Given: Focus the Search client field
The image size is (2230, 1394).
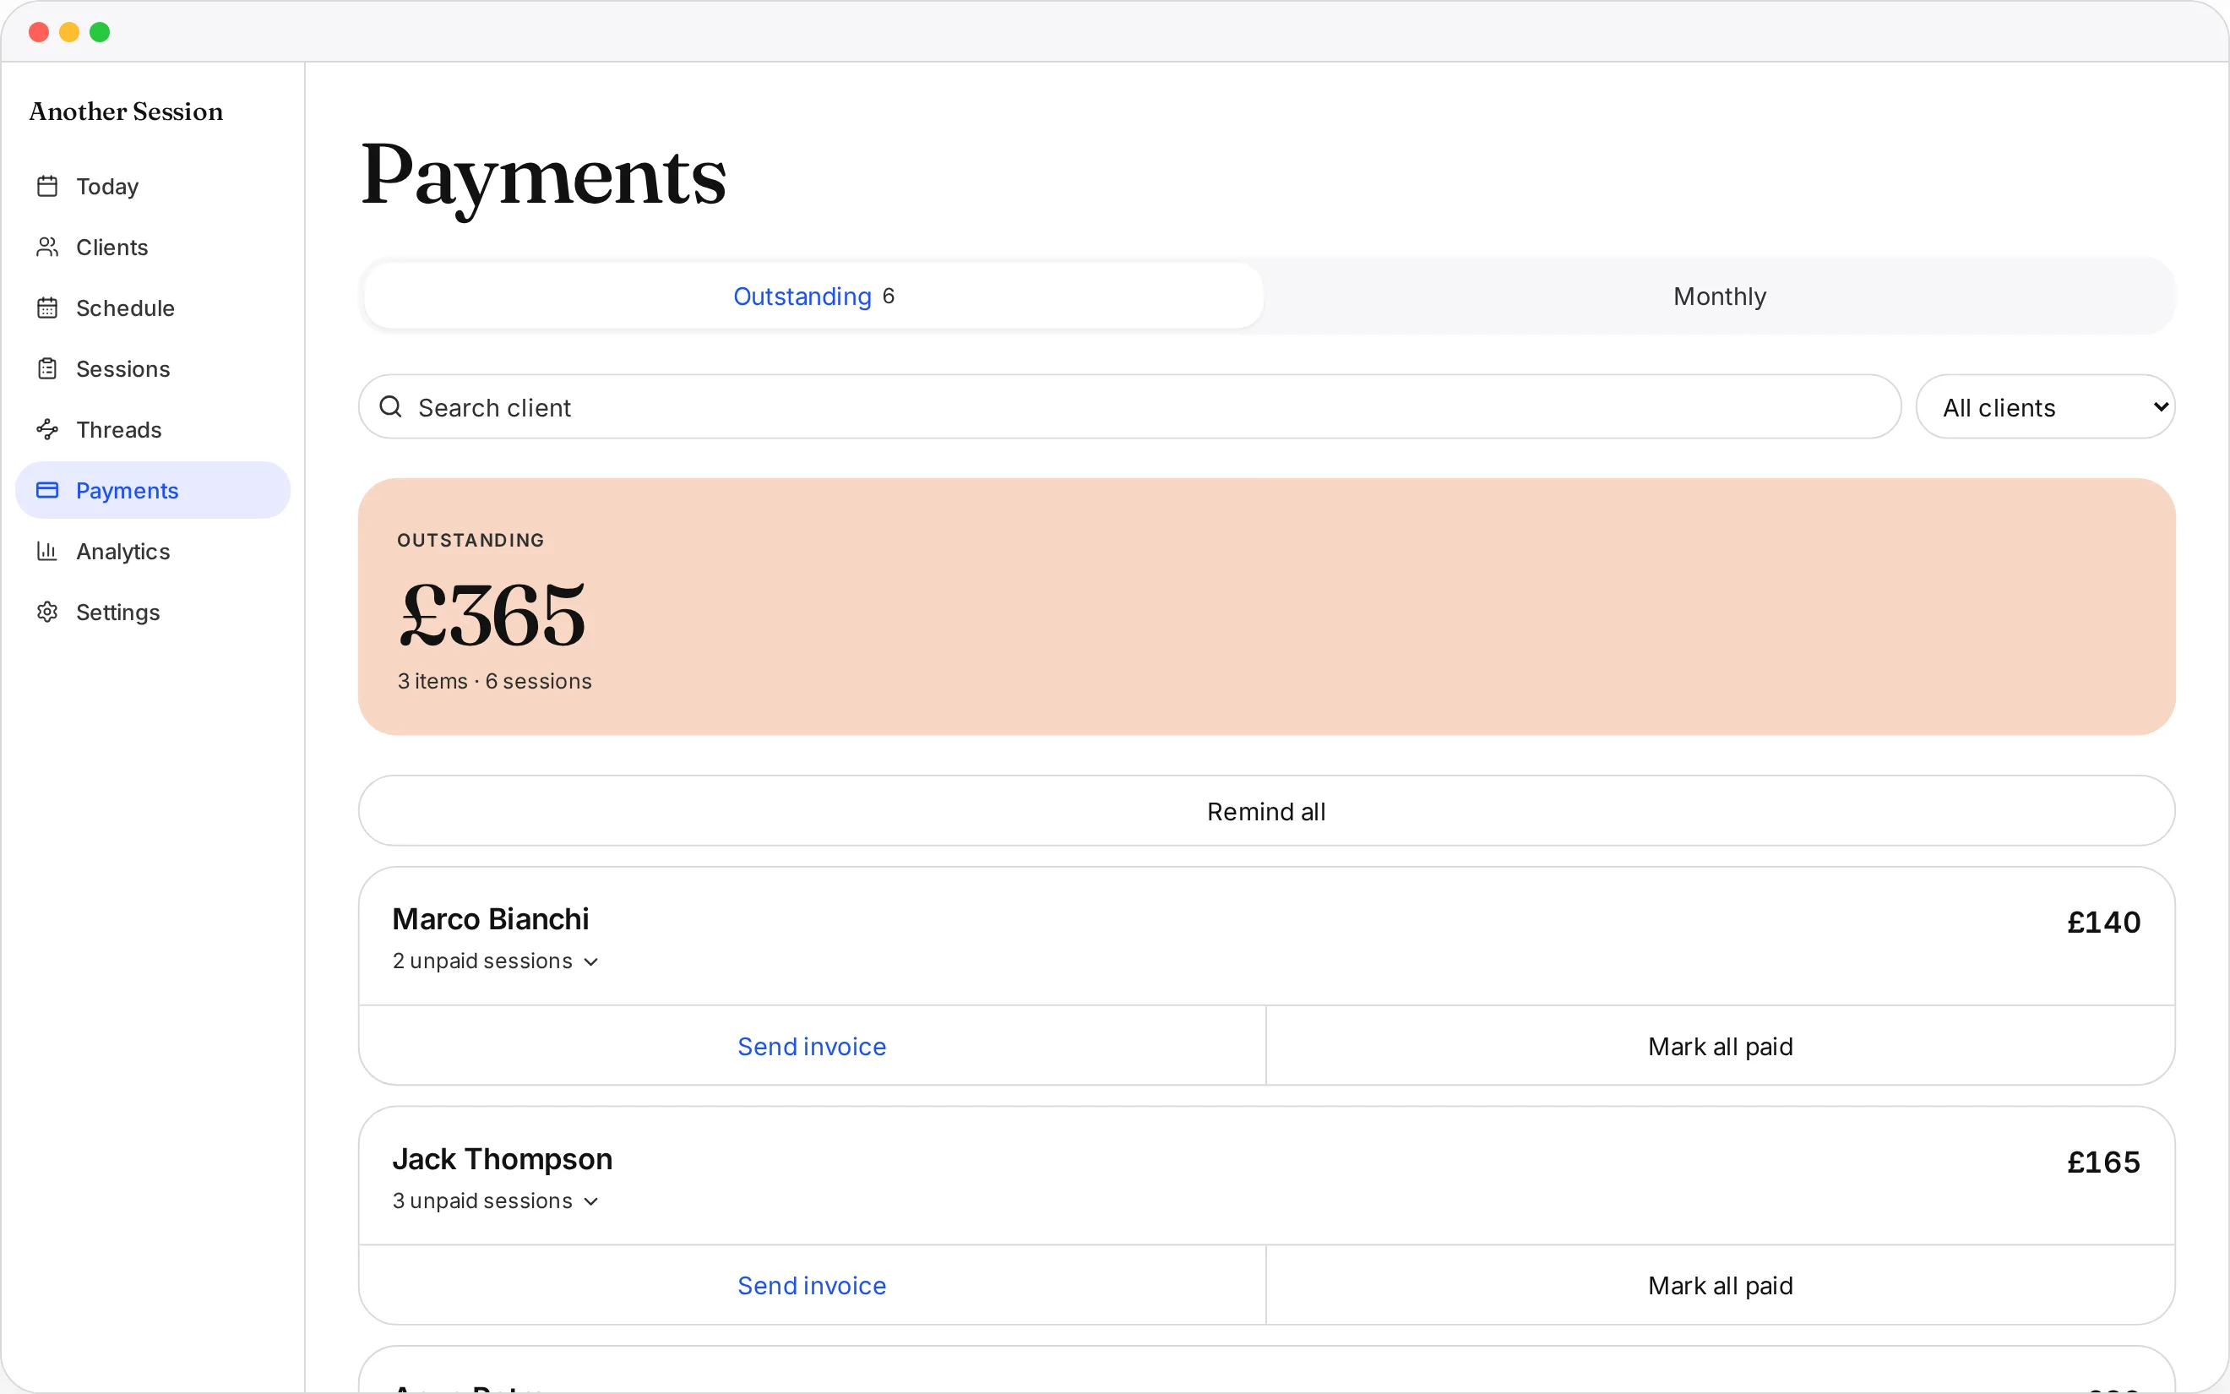Looking at the screenshot, I should point(1129,406).
